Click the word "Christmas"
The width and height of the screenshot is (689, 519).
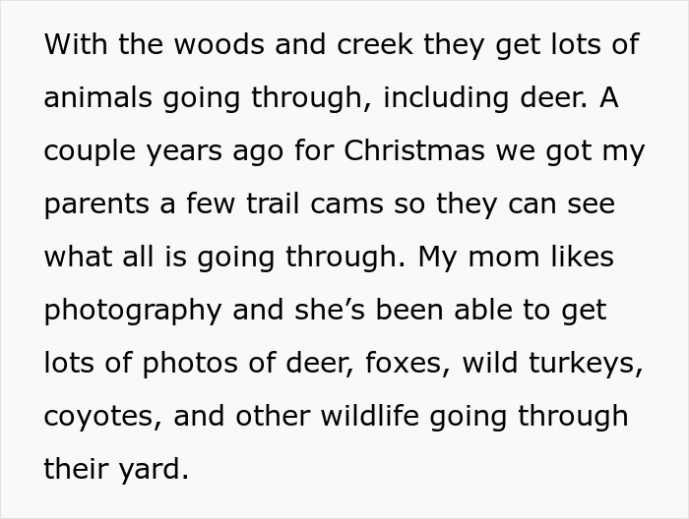click(414, 151)
